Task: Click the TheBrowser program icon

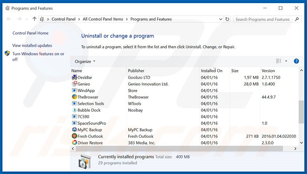Action: 74,97
